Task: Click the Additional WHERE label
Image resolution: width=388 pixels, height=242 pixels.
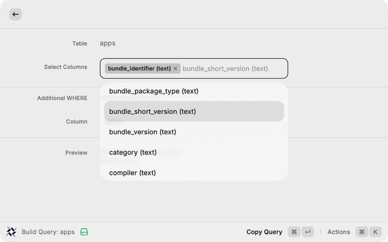Action: (62, 98)
